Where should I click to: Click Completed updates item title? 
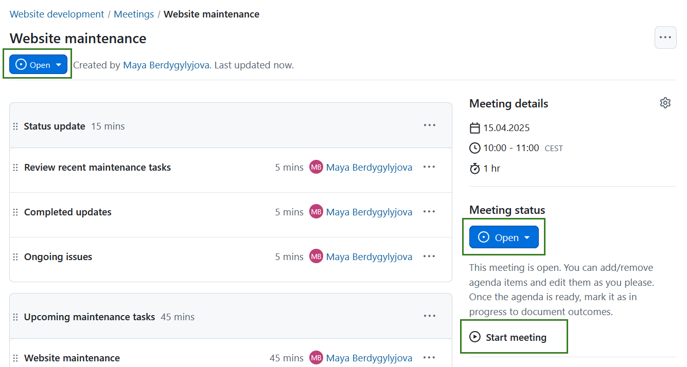(x=68, y=212)
